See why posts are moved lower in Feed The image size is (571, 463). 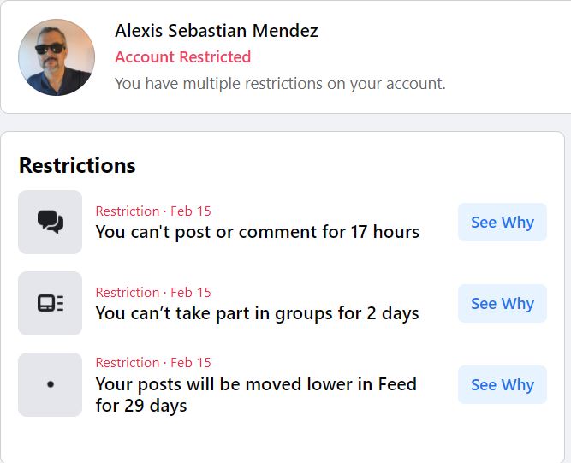pos(502,385)
